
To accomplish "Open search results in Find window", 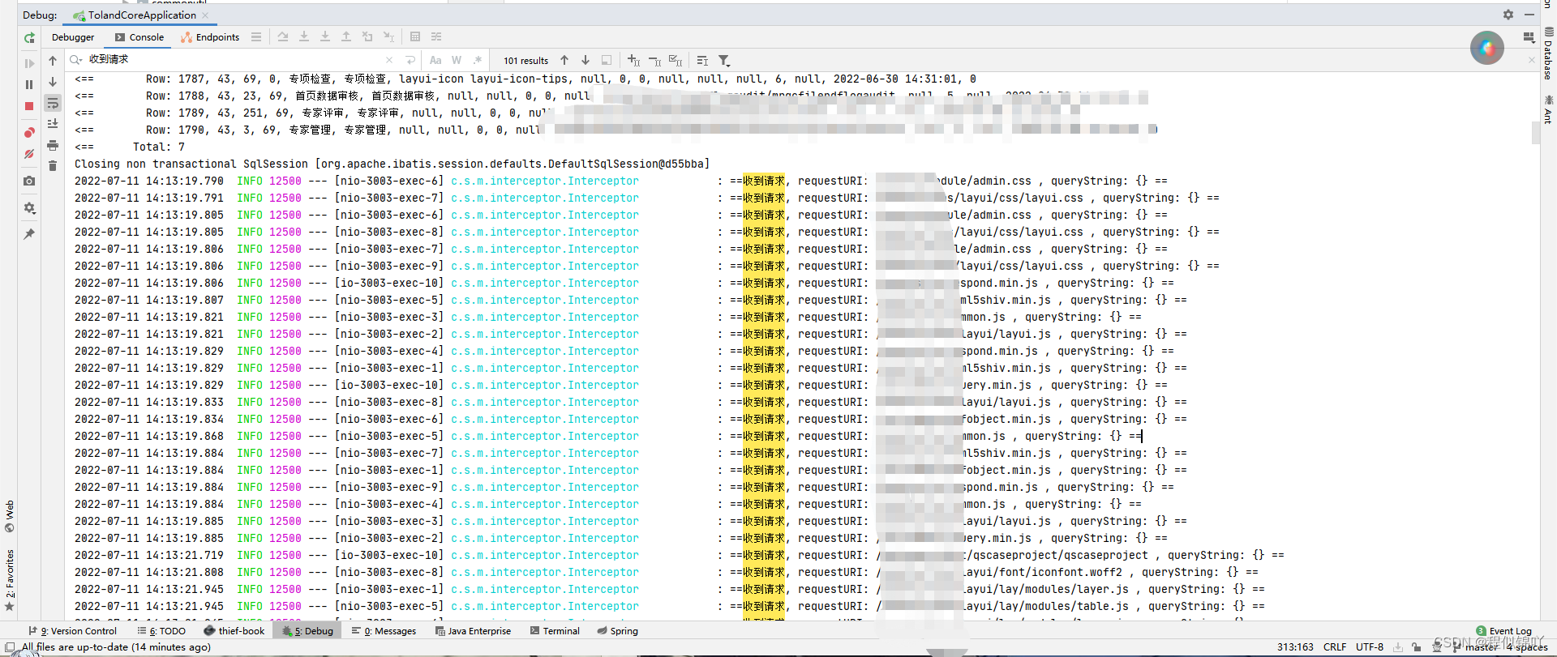I will (x=702, y=61).
